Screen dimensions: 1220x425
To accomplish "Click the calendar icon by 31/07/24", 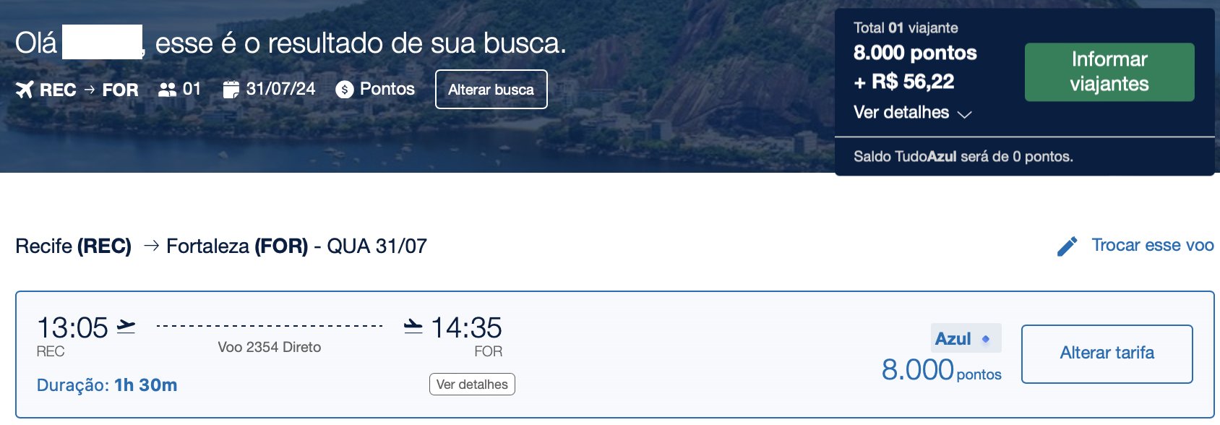I will tap(231, 90).
